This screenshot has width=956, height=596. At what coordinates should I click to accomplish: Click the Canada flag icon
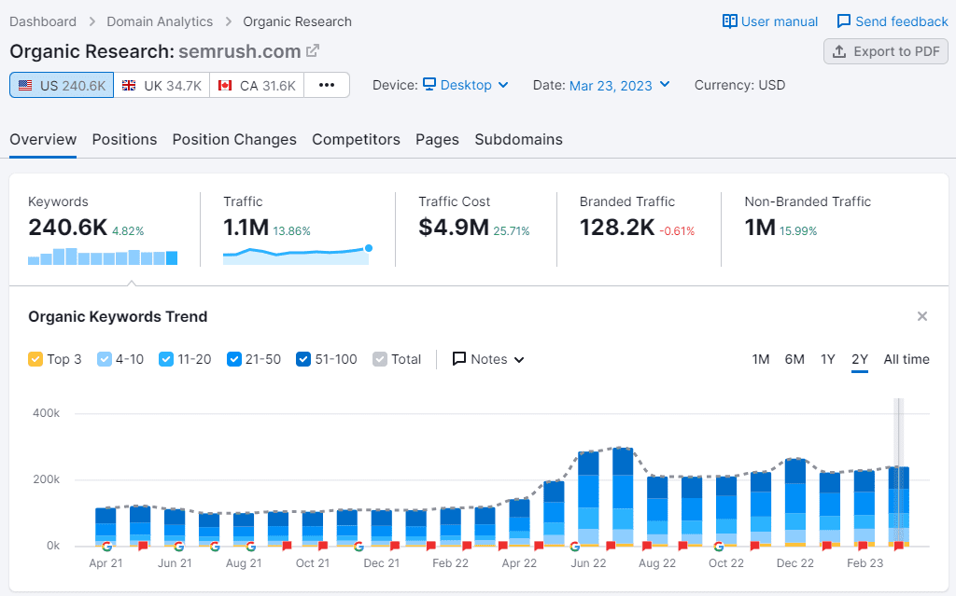tap(225, 85)
